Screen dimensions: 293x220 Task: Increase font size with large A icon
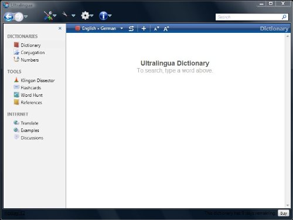[x=166, y=29]
